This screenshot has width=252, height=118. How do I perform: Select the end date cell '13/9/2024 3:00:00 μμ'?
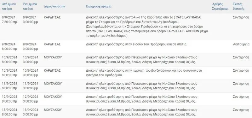coord(31,112)
